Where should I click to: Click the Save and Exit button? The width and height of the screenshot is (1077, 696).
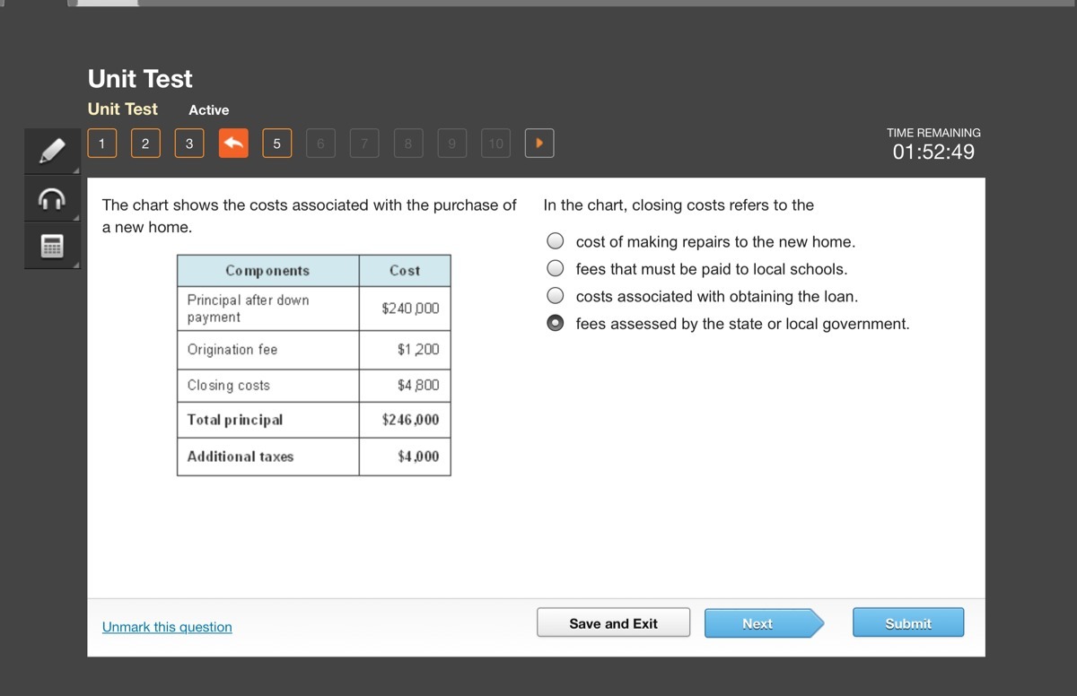pos(614,622)
